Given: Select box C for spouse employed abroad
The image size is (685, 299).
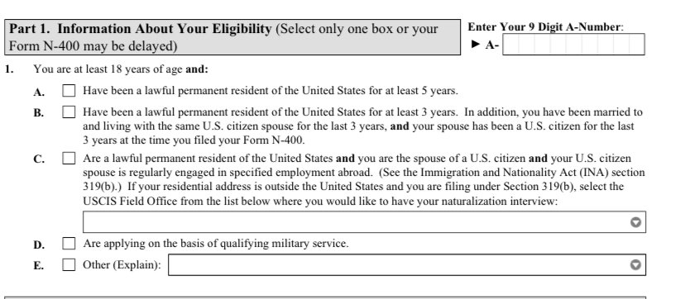Looking at the screenshot, I should pyautogui.click(x=69, y=158).
